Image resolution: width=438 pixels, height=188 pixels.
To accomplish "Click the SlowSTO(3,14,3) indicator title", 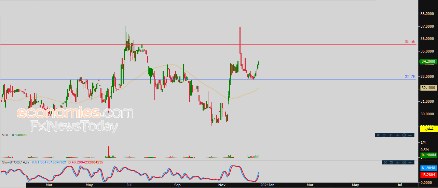I will click(x=16, y=162).
